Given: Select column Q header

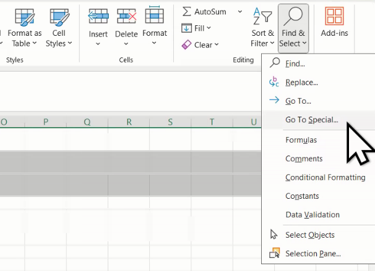Looking at the screenshot, I should [x=87, y=122].
